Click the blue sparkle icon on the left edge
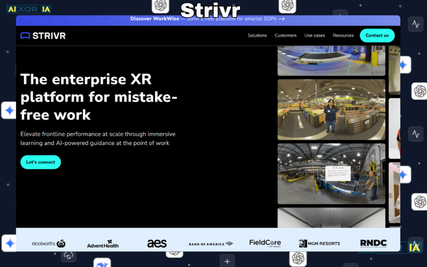 click(8, 110)
